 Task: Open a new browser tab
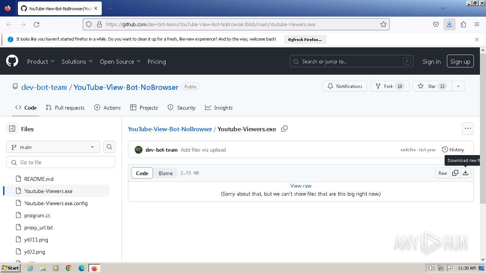(x=110, y=8)
